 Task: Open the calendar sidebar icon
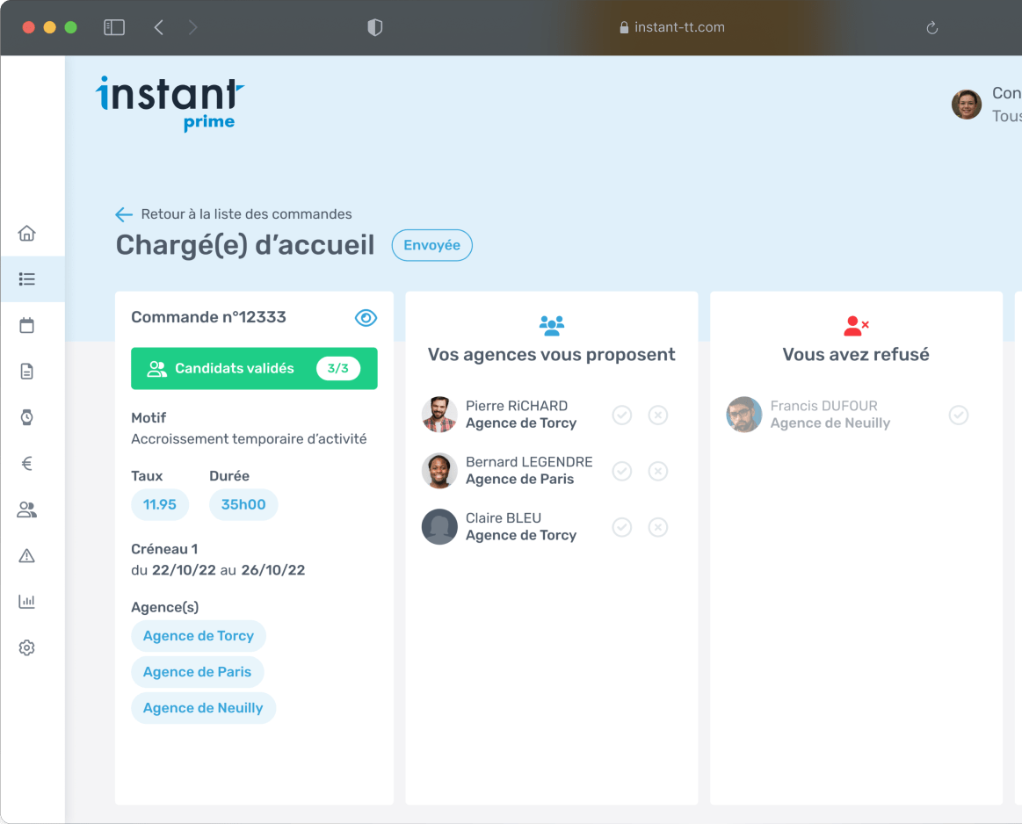click(27, 326)
